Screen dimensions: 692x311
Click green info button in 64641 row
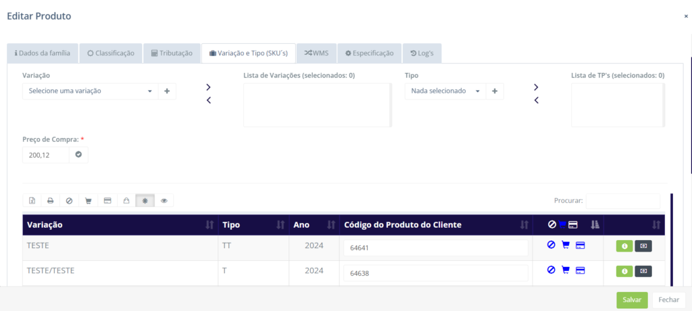[624, 246]
